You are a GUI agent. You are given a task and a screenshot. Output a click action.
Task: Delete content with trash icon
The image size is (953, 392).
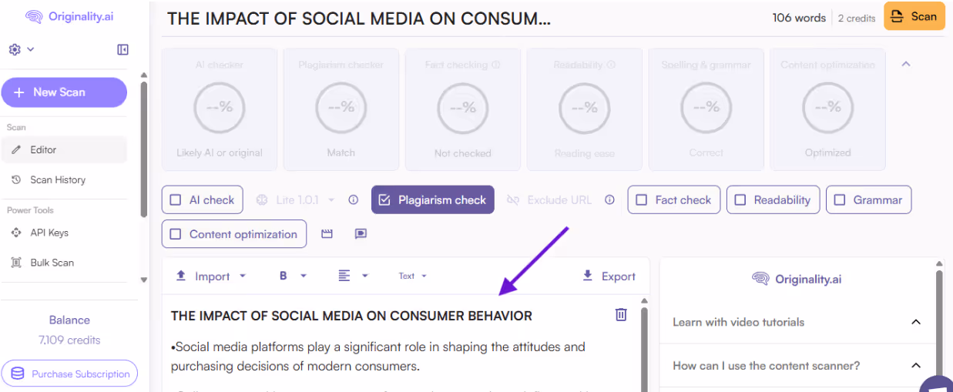point(621,314)
